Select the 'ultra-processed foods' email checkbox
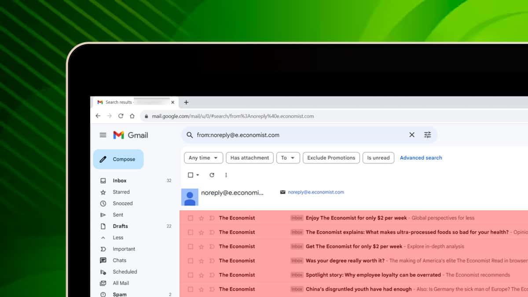Viewport: 528px width, 297px height. point(191,232)
